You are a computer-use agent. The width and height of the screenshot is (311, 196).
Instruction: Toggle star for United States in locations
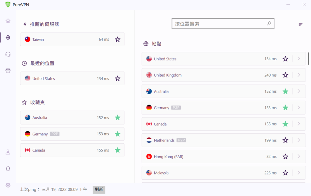(x=285, y=59)
